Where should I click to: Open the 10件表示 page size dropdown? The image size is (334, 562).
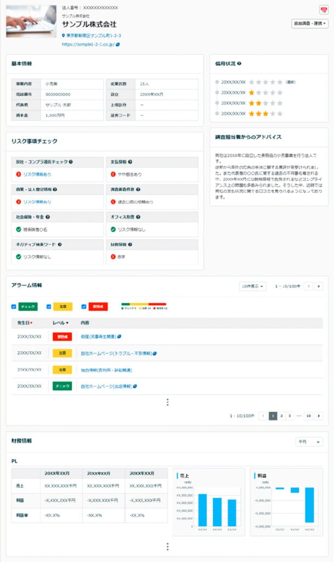coord(253,286)
